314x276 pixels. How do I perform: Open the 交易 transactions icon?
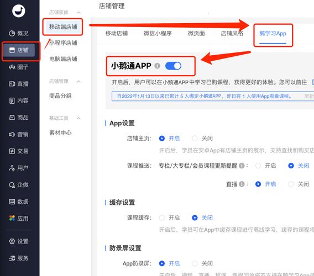(x=12, y=151)
